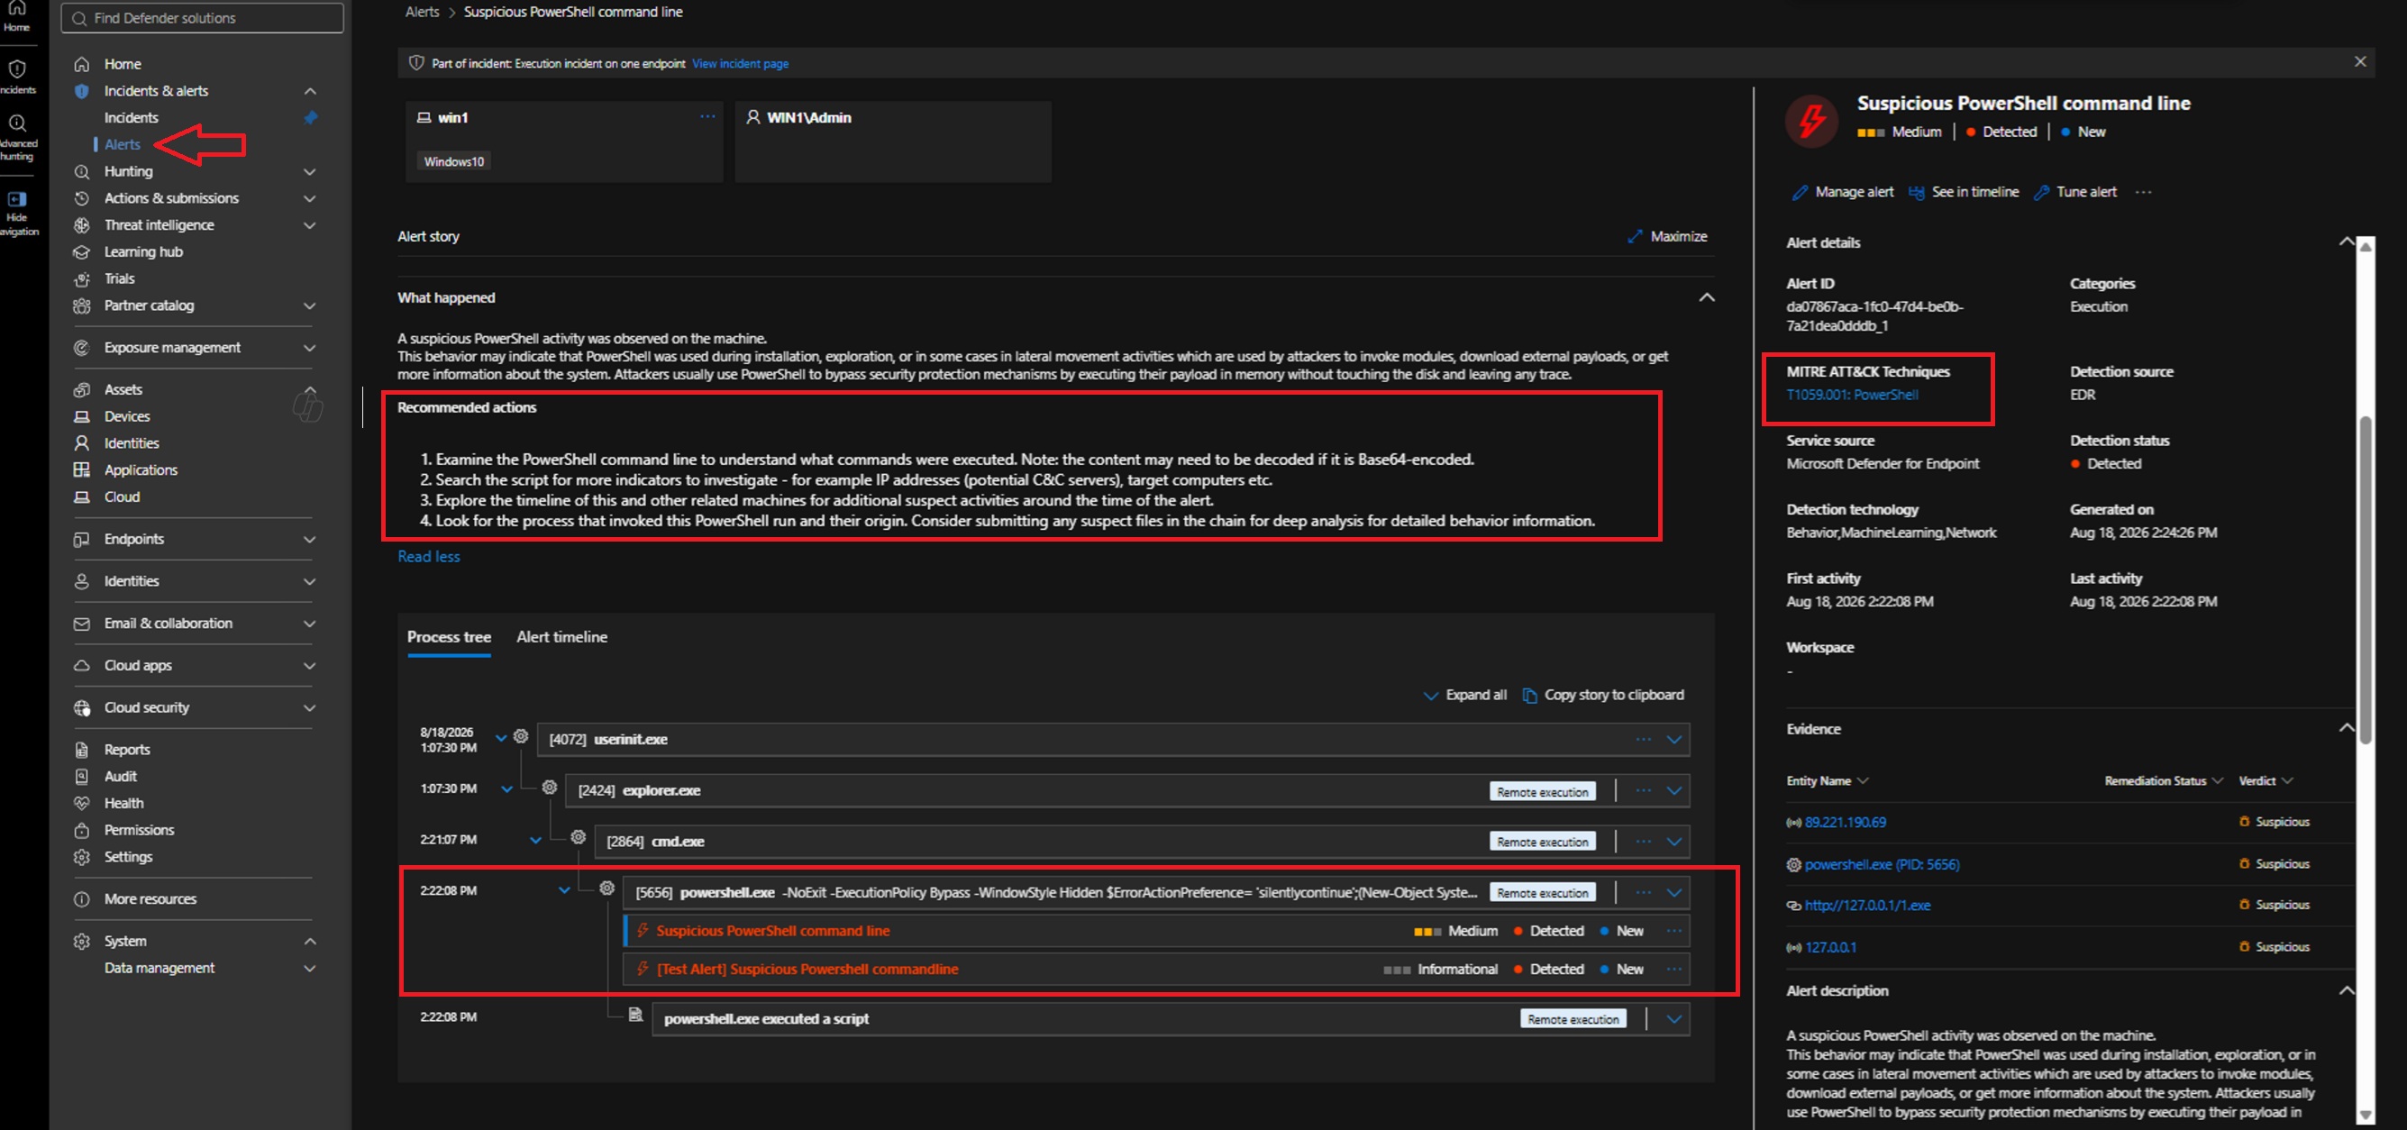Open evidence URL http://127.0.0.1/1.exe

[x=1867, y=905]
